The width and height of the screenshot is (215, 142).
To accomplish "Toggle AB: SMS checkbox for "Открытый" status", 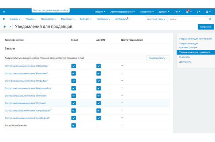I will (x=98, y=81).
